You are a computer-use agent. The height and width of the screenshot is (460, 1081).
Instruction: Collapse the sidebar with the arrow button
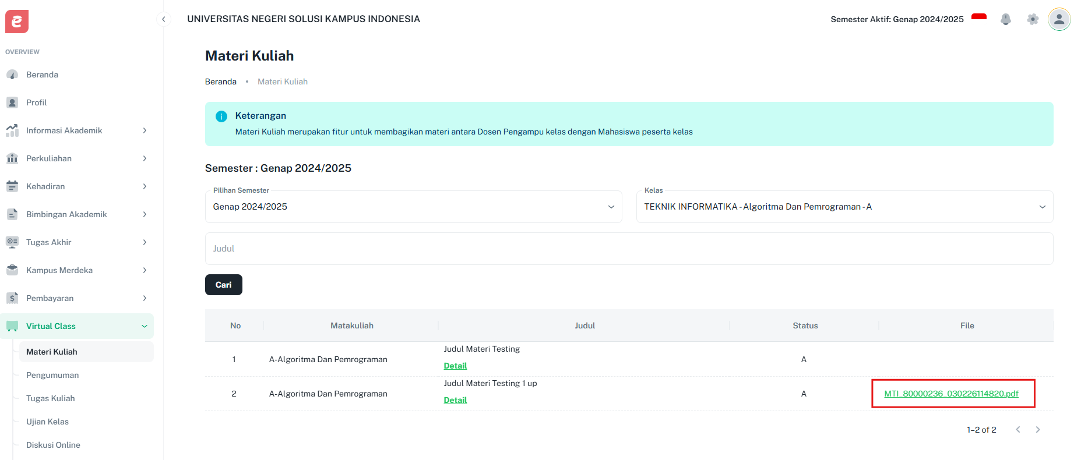164,19
